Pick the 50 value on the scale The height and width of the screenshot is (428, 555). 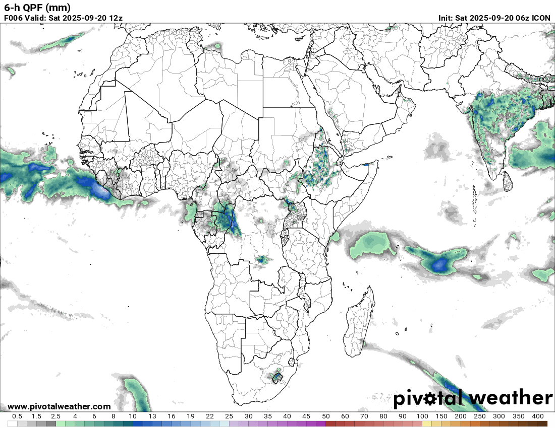click(325, 416)
